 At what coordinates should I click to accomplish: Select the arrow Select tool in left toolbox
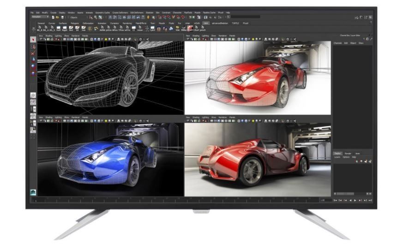click(x=33, y=40)
